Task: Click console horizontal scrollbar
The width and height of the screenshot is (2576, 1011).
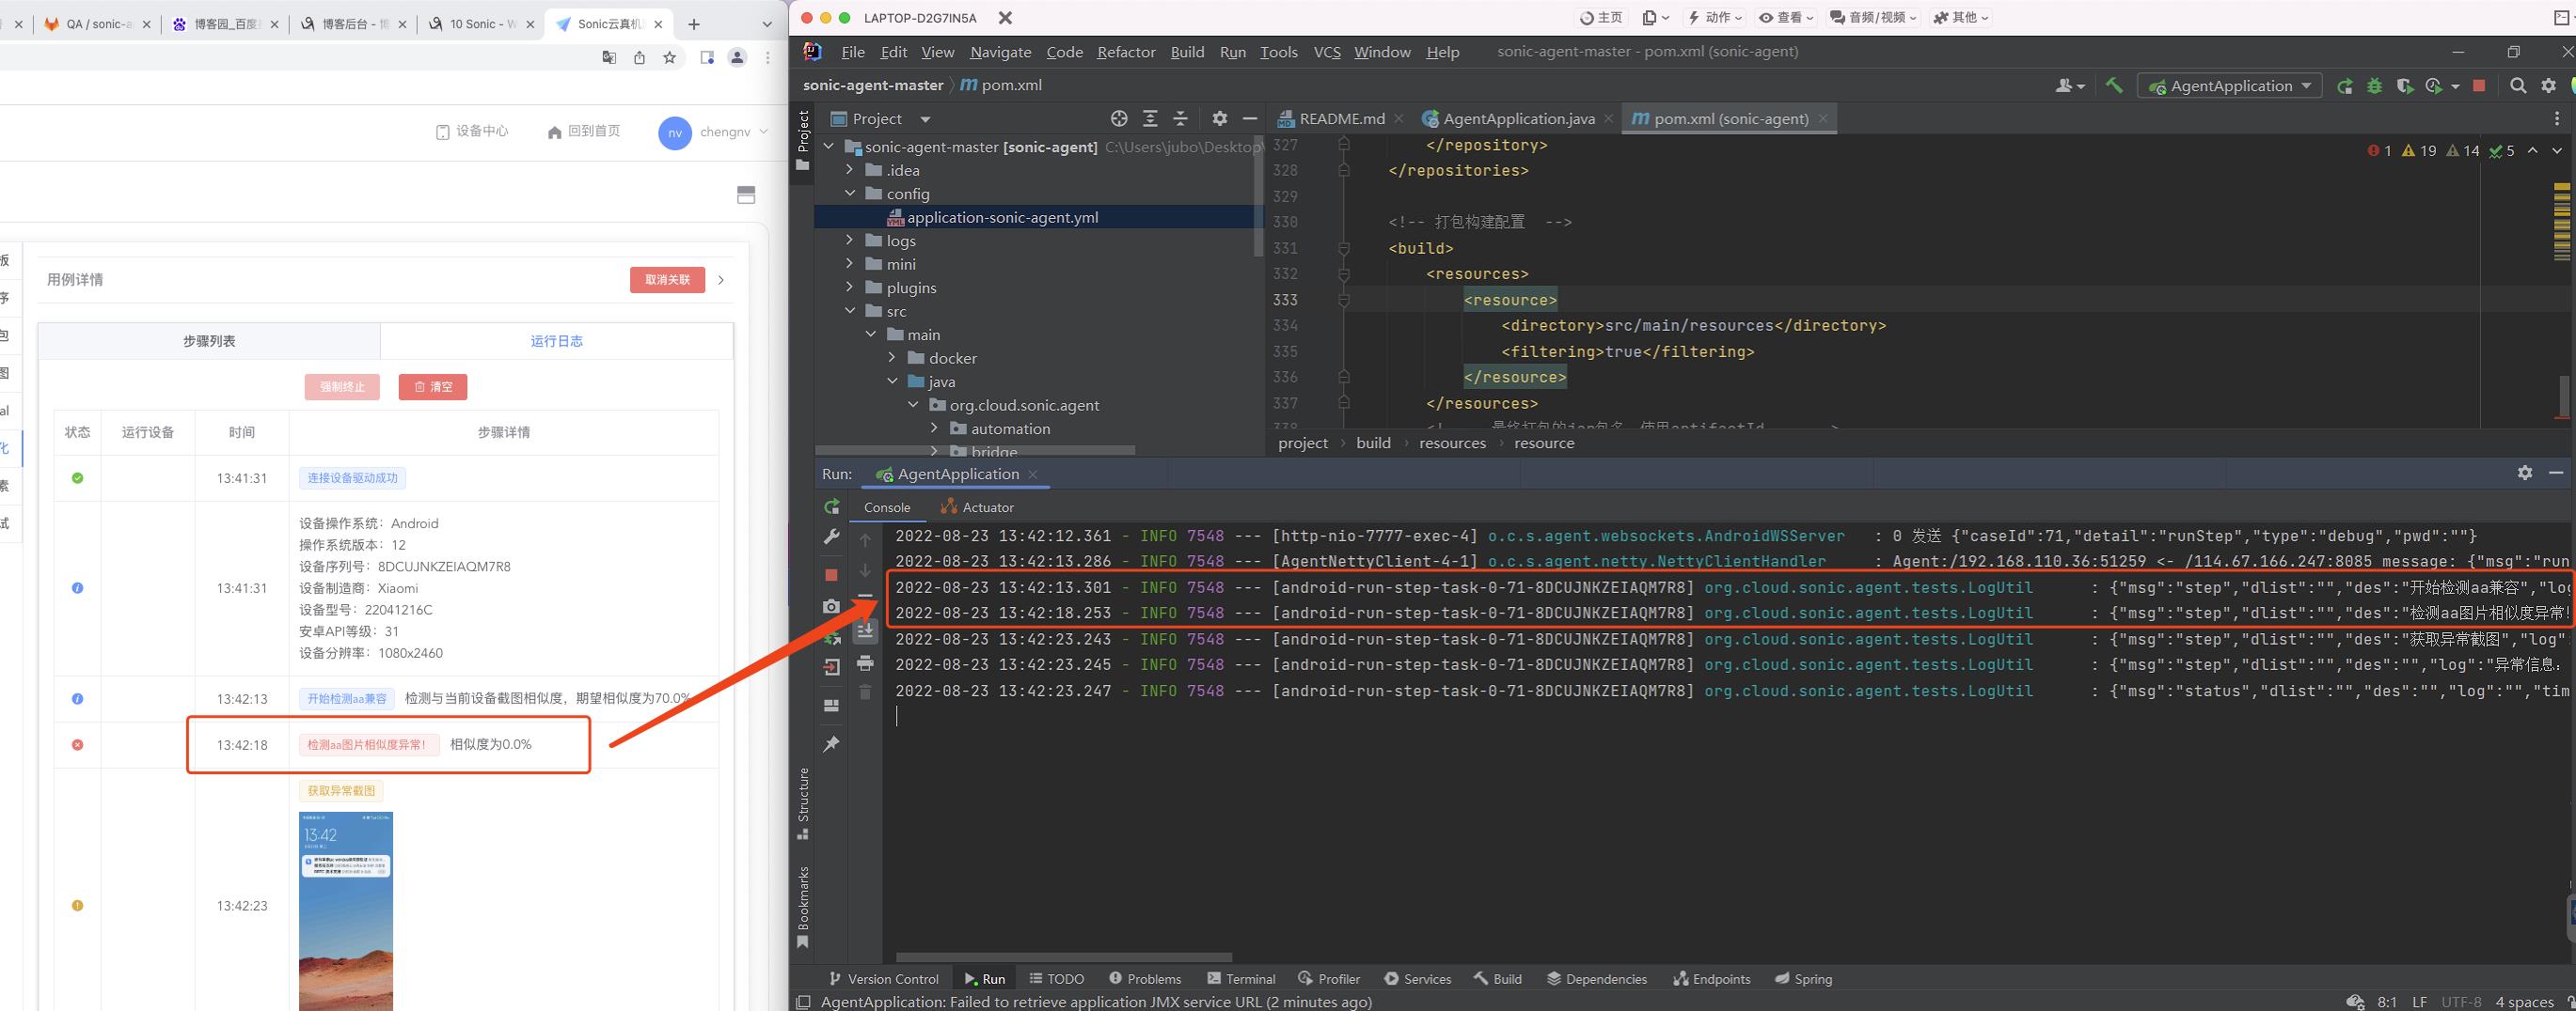Action: pos(1064,957)
